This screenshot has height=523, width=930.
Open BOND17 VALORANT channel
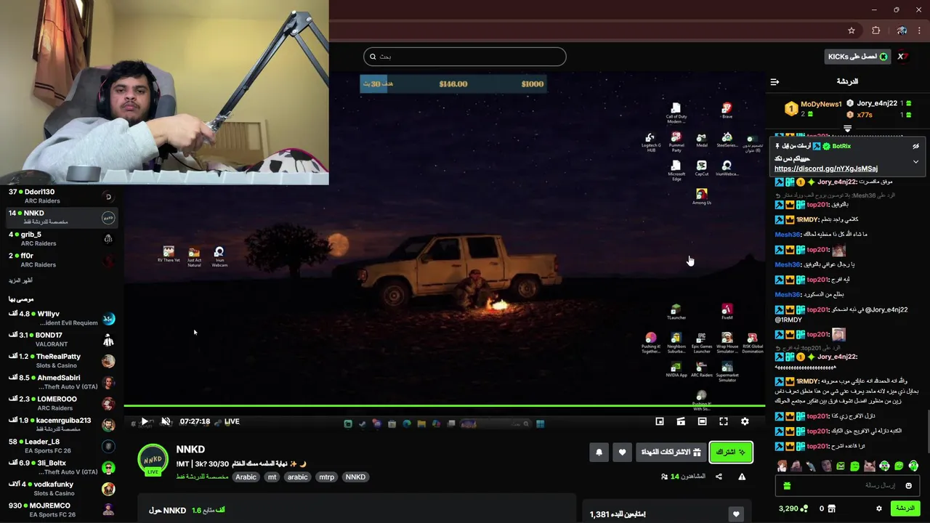61,339
